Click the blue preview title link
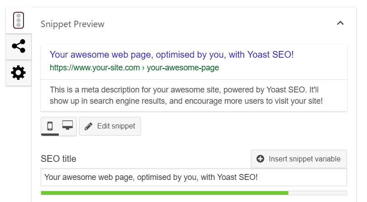Image resolution: width=367 pixels, height=202 pixels. click(x=172, y=55)
